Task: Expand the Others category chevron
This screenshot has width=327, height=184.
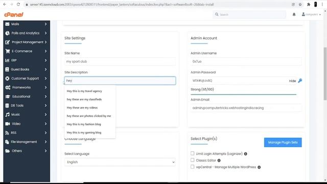Action: point(45,151)
